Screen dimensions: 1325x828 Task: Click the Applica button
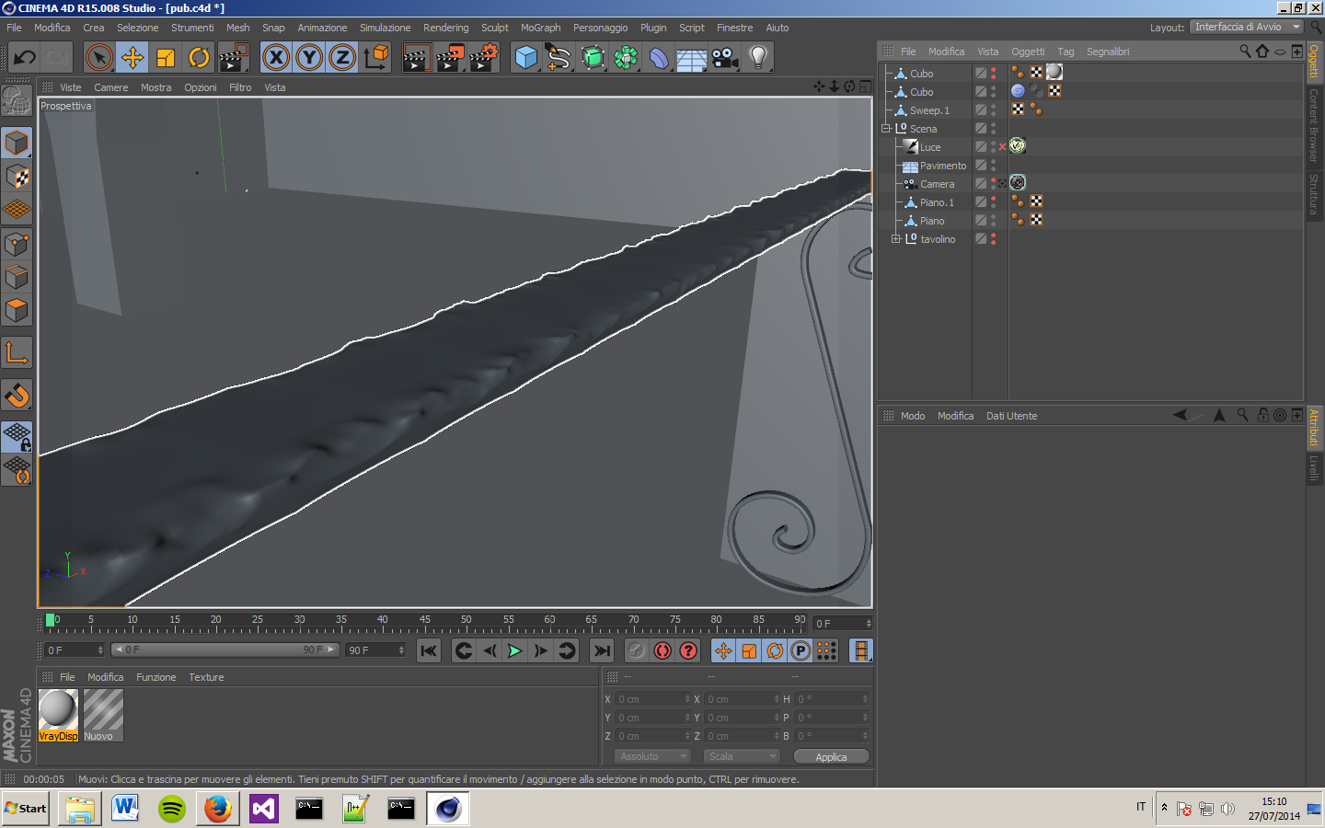coord(830,757)
